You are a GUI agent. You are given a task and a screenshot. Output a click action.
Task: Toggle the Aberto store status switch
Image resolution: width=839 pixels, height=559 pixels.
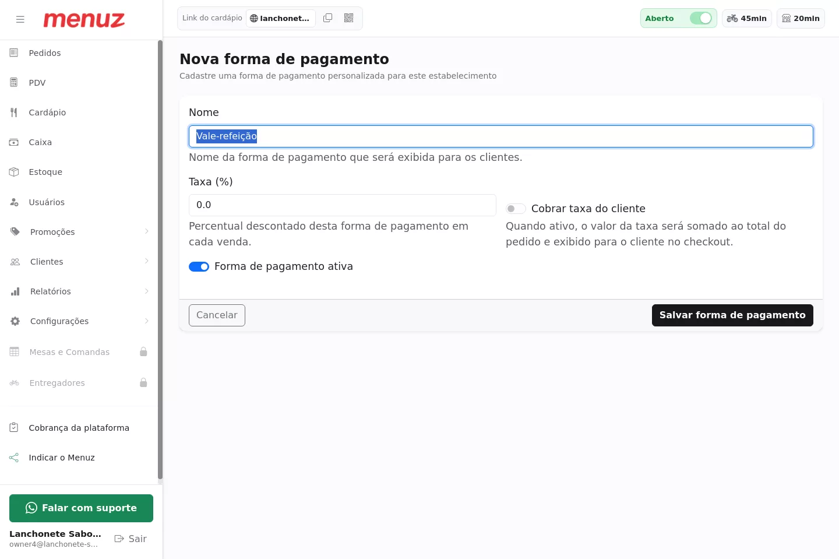click(x=701, y=18)
